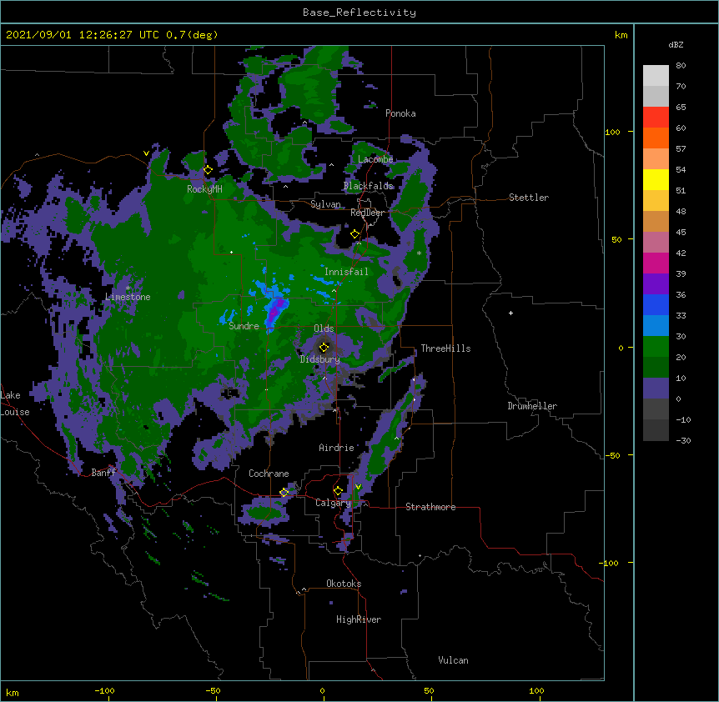Pick the red 60–65 dBZ legend swatch
719x702 pixels.
pyautogui.click(x=656, y=118)
